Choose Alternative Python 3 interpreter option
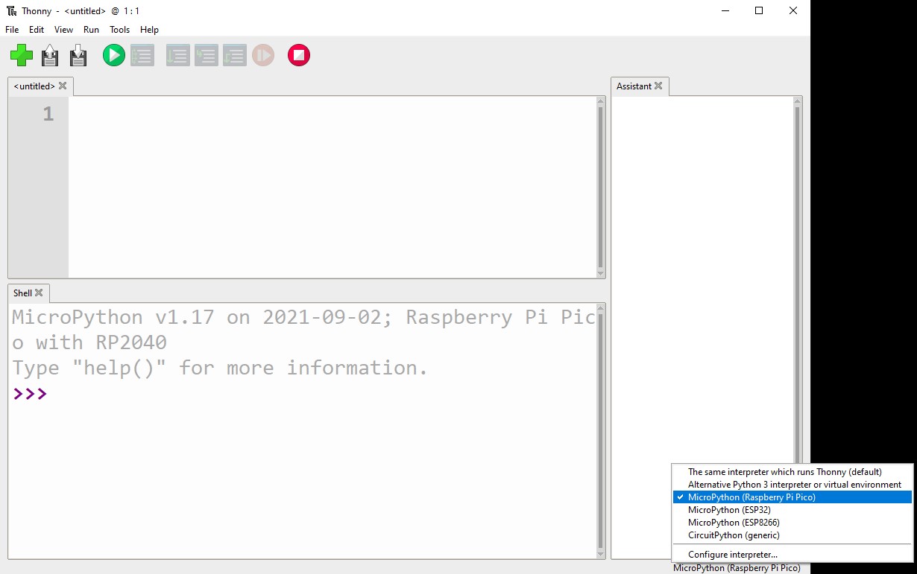The height and width of the screenshot is (574, 917). 792,485
